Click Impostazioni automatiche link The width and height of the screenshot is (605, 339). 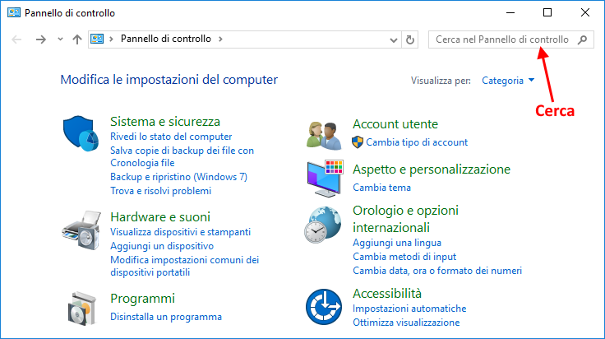coord(409,309)
